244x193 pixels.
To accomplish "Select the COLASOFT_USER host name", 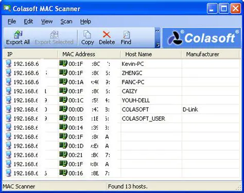I will coord(143,118).
